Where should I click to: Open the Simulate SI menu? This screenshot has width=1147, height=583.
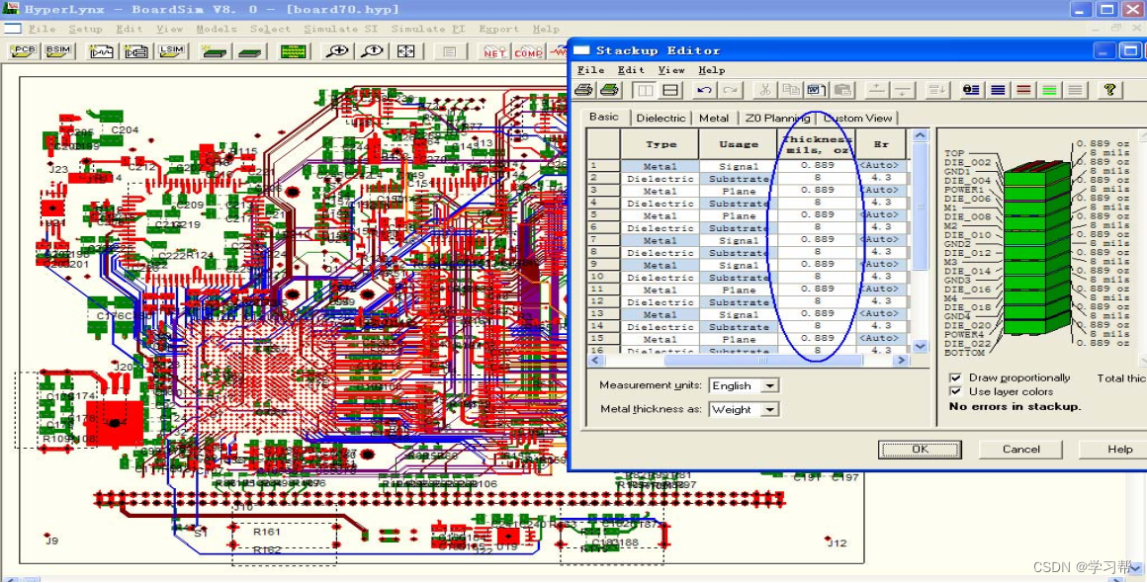click(340, 30)
